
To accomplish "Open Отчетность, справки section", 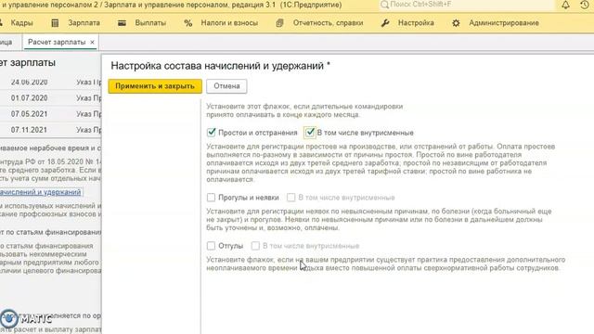I will 328,23.
